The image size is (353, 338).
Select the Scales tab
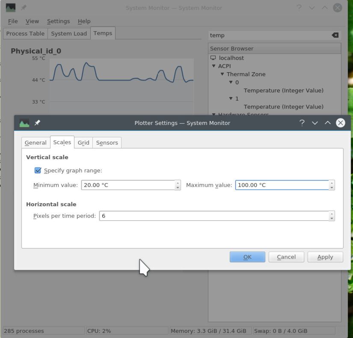pos(62,142)
